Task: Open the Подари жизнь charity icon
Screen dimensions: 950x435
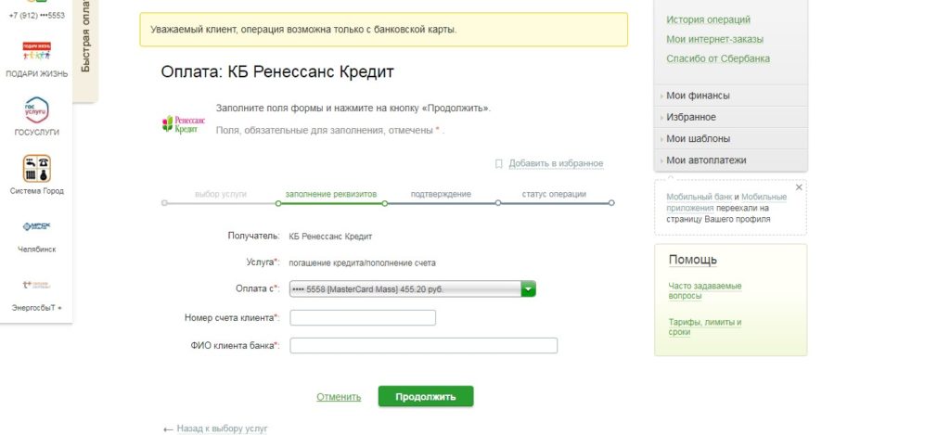Action: coord(37,52)
